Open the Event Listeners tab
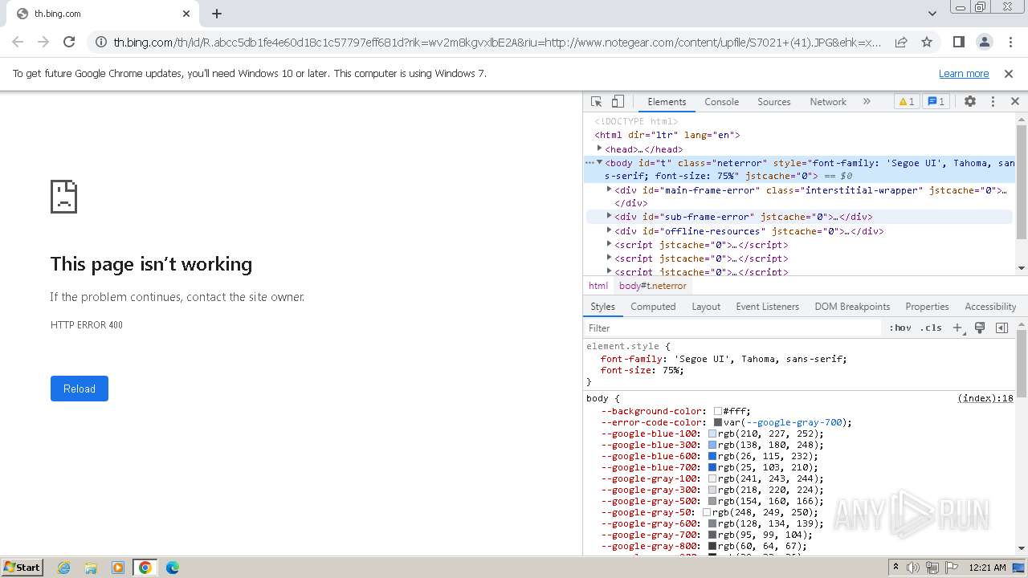 coord(768,307)
